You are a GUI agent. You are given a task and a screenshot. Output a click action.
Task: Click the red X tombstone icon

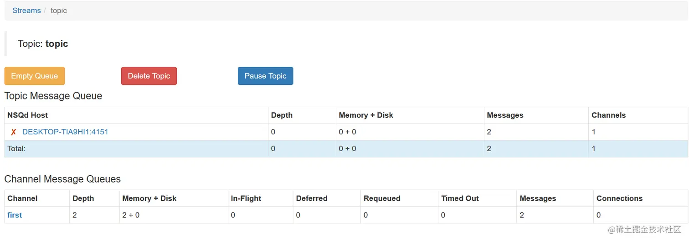tap(14, 132)
